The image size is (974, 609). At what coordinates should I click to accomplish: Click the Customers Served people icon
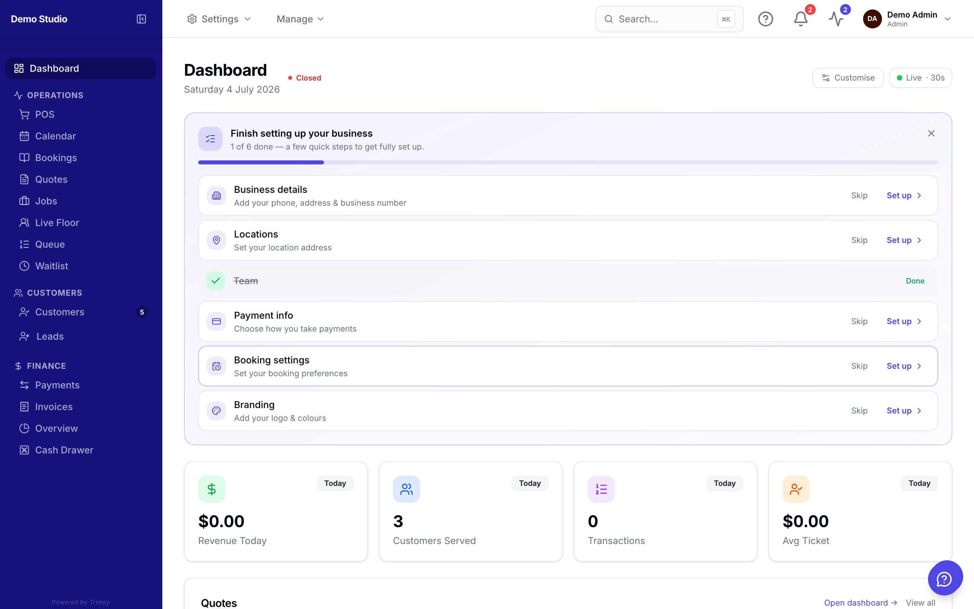[x=407, y=489]
